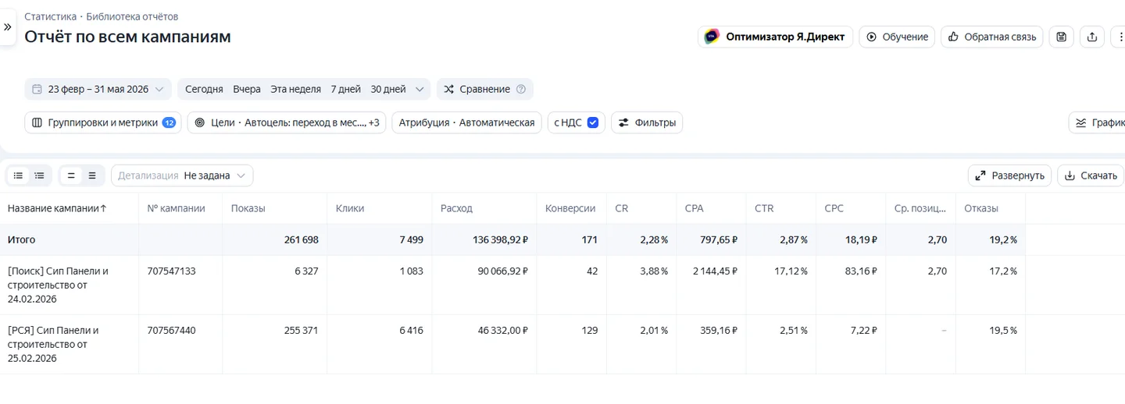The height and width of the screenshot is (404, 1125).
Task: Select the 30 дней period preset
Action: [388, 89]
